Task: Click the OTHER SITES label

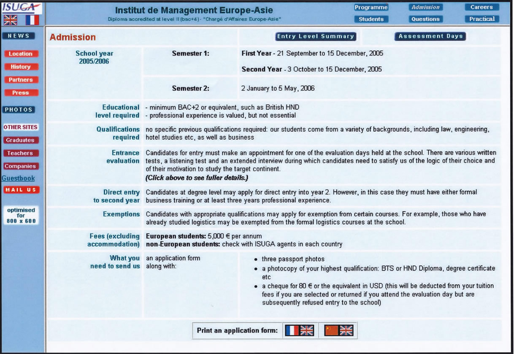Action: pos(20,127)
